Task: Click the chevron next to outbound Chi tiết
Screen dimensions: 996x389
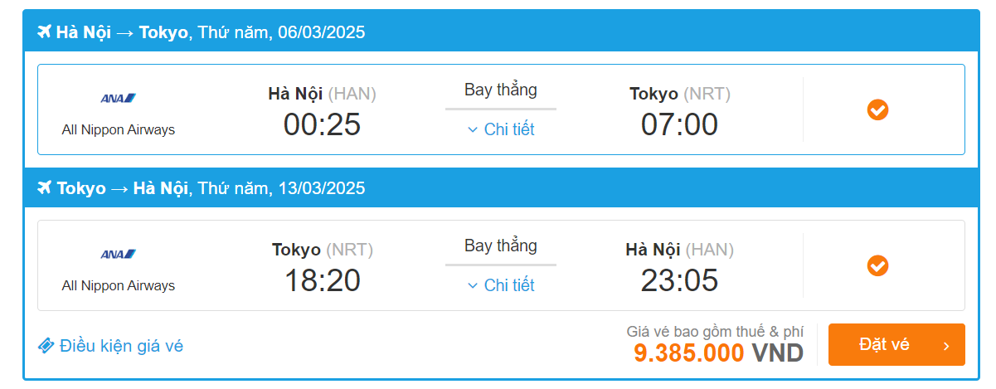Action: tap(473, 129)
